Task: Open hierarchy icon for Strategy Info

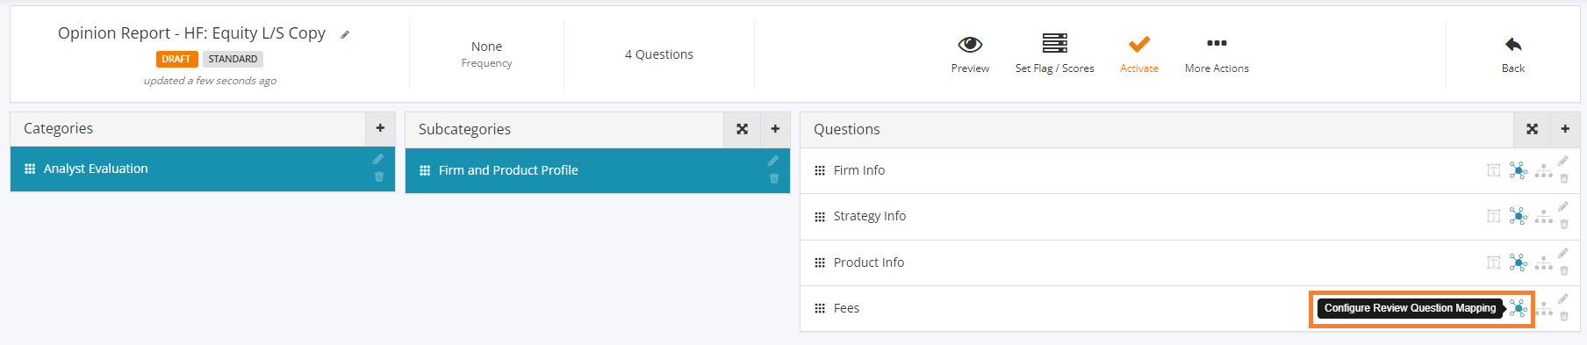Action: [1543, 216]
